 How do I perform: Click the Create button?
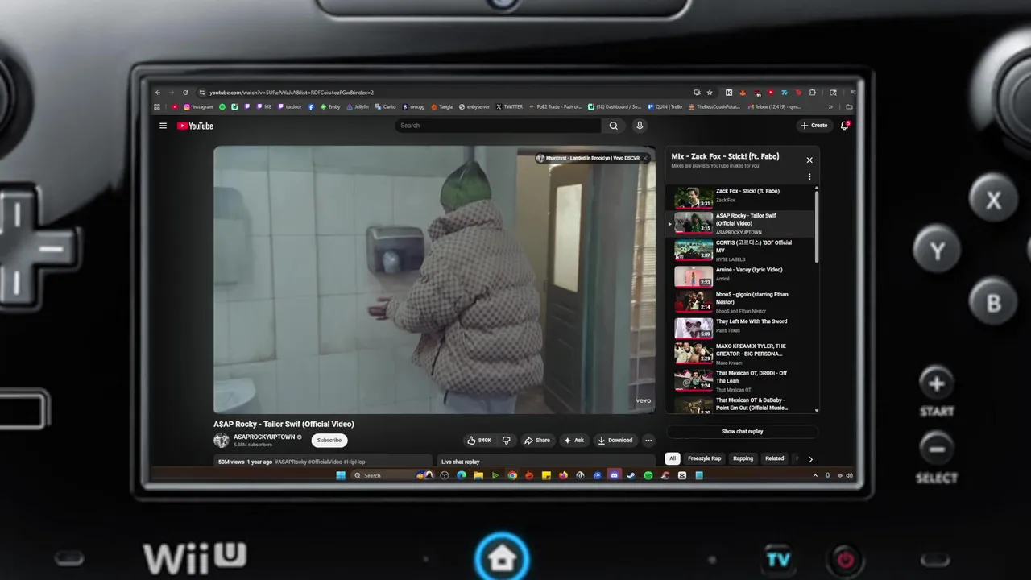pos(814,126)
